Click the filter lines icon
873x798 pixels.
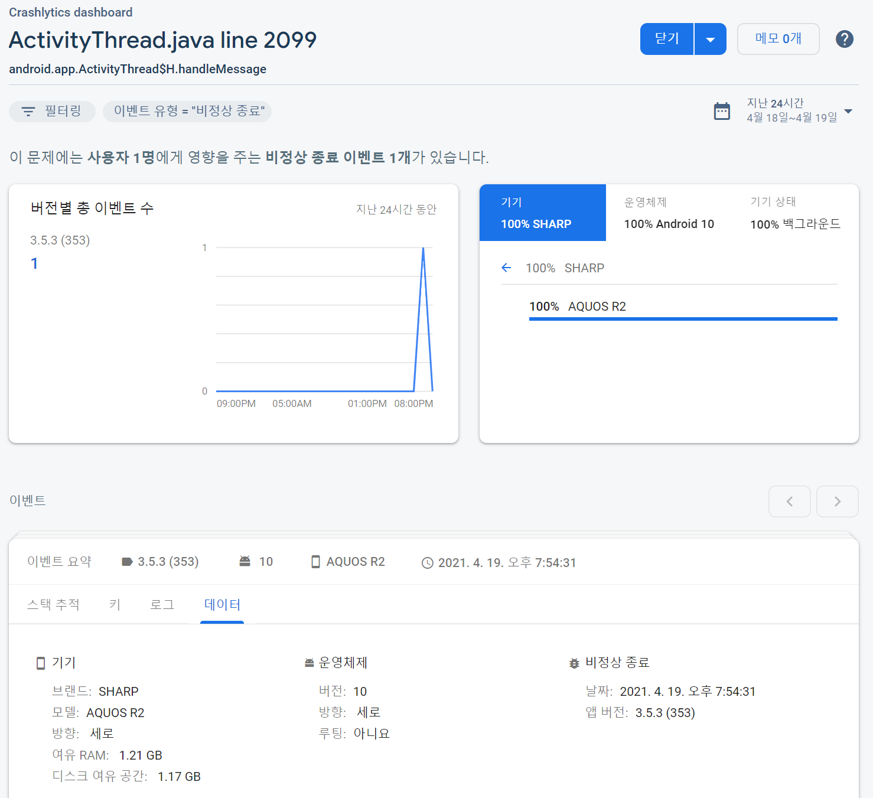pyautogui.click(x=28, y=111)
